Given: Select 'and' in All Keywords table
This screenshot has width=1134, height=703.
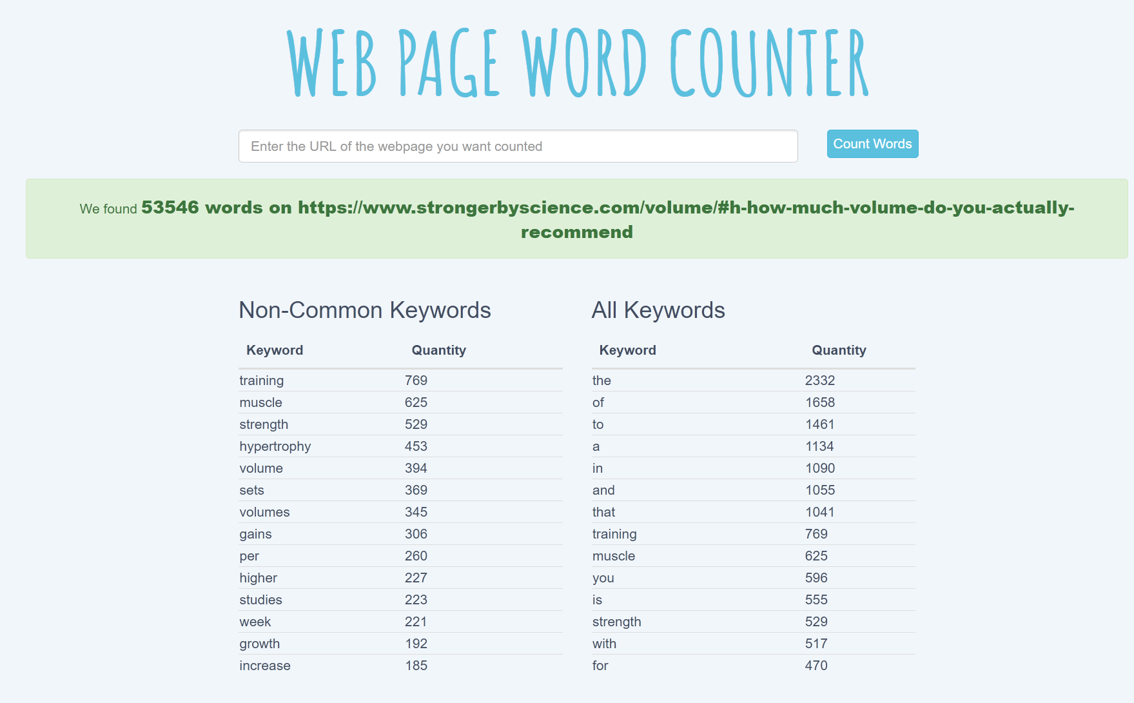Looking at the screenshot, I should (x=603, y=490).
